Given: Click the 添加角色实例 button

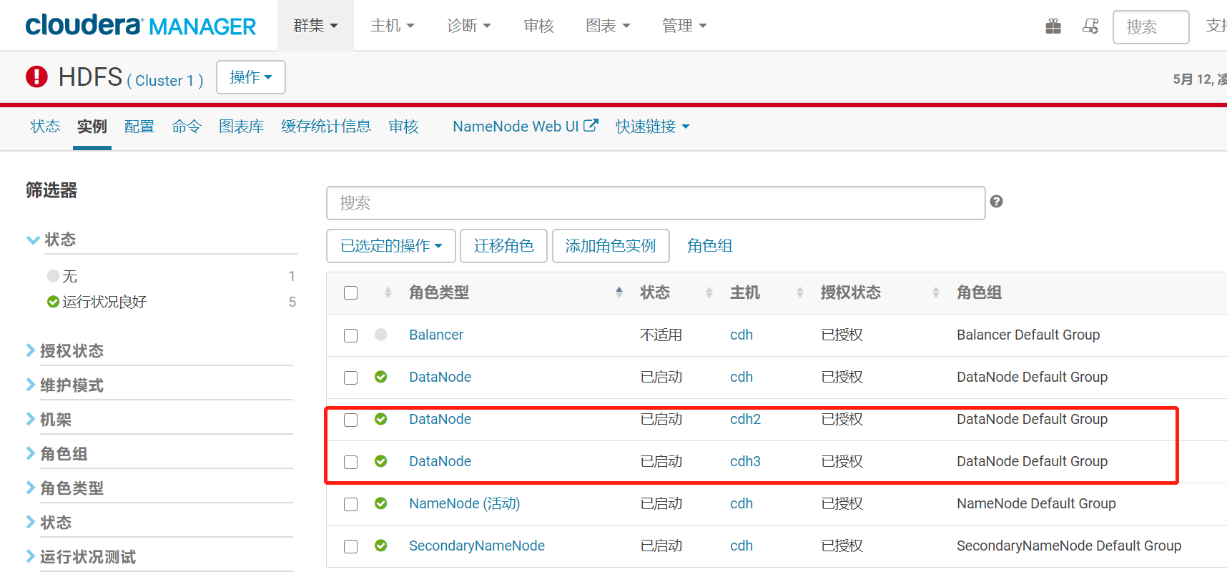Looking at the screenshot, I should click(x=610, y=246).
